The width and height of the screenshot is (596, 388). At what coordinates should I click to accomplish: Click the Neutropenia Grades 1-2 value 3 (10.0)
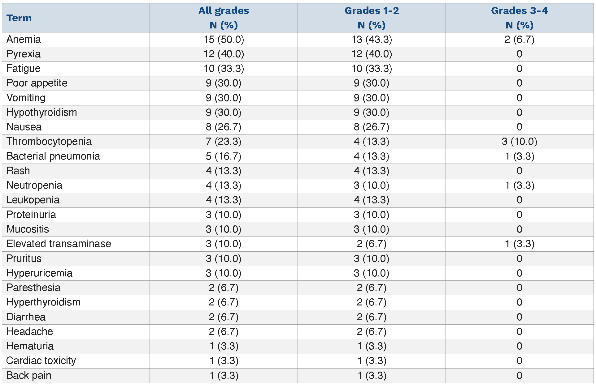(372, 185)
